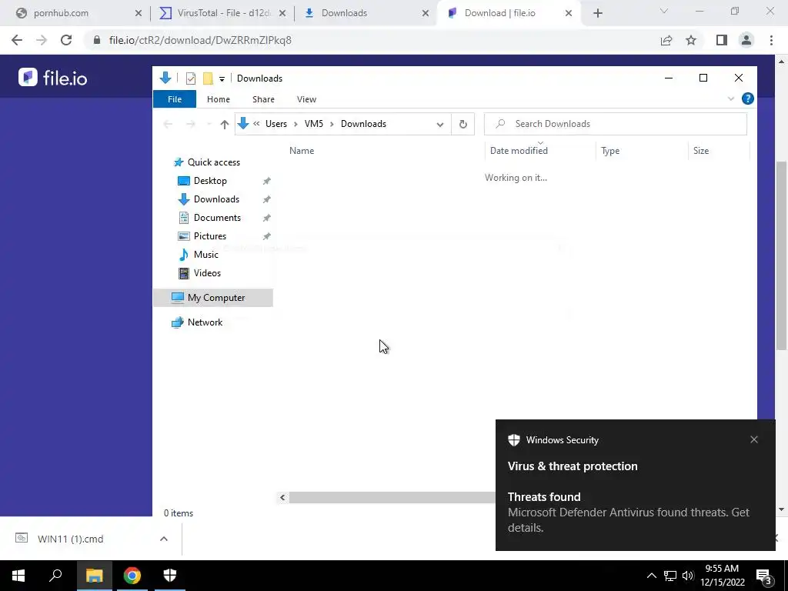Click Explorer Properties quick access toolbar icon

click(191, 78)
